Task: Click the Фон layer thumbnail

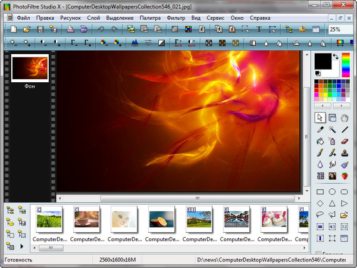Action: [x=30, y=68]
